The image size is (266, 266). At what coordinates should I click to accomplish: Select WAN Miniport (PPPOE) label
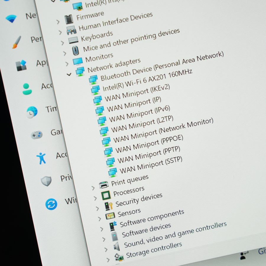pos(149,144)
